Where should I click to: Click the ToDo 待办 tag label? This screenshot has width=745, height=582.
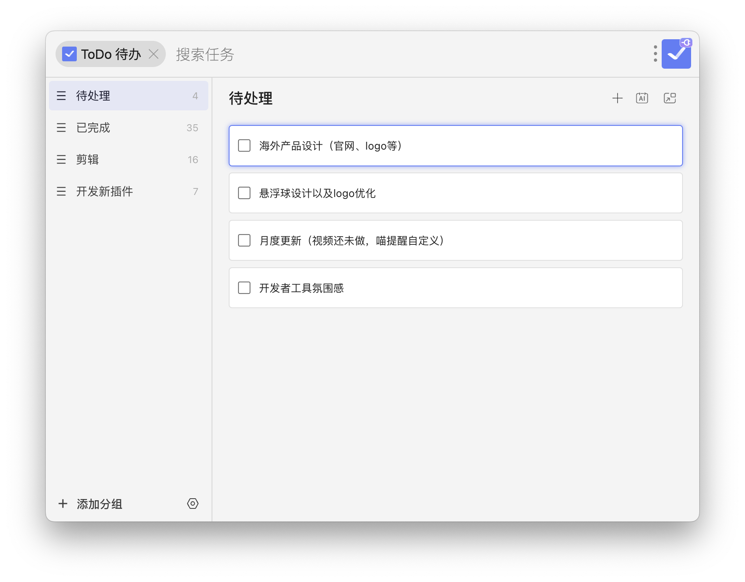pyautogui.click(x=111, y=54)
